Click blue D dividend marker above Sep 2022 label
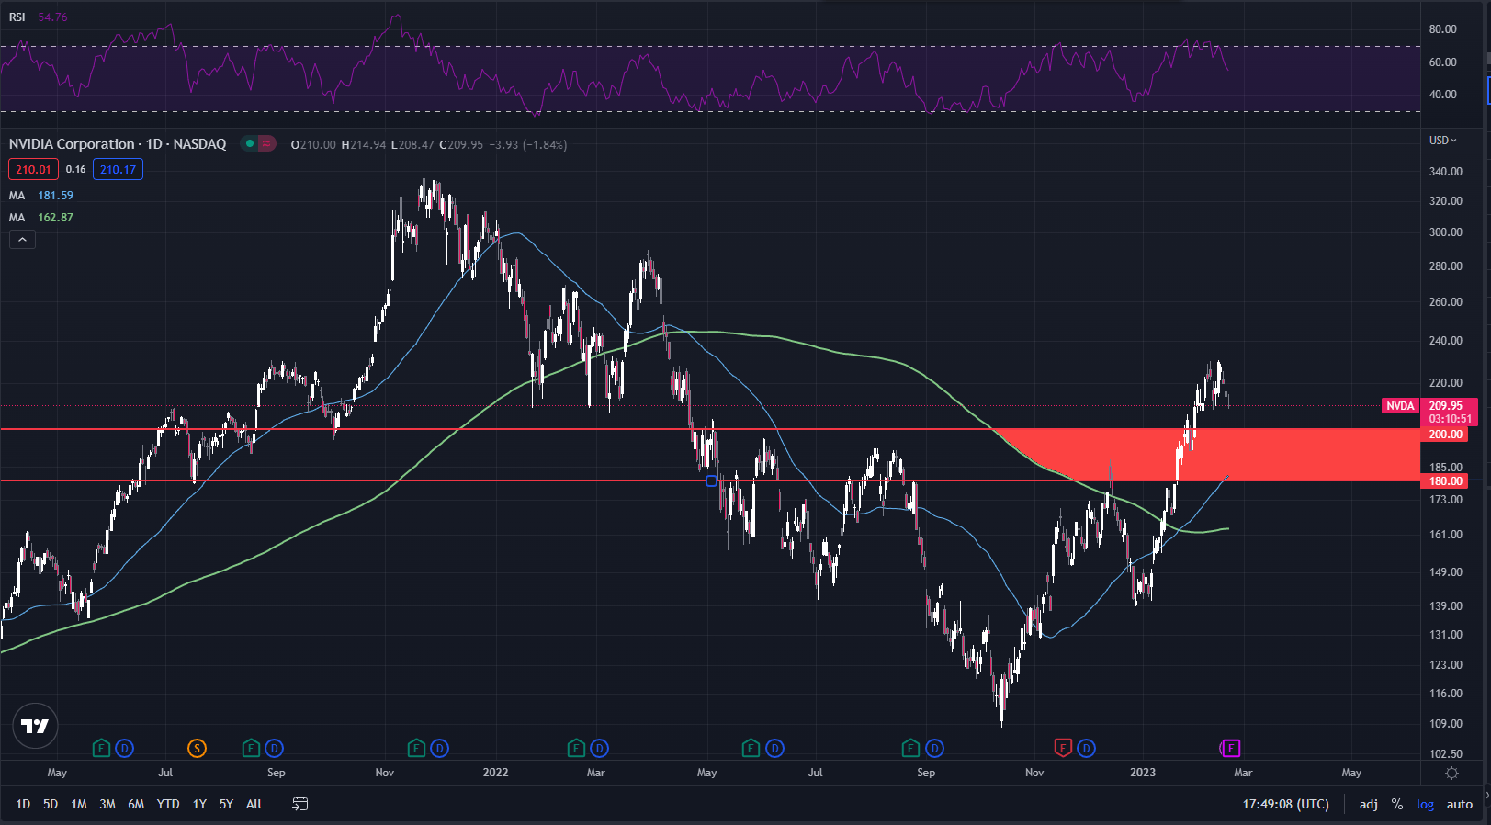This screenshot has height=825, width=1491. pyautogui.click(x=934, y=749)
